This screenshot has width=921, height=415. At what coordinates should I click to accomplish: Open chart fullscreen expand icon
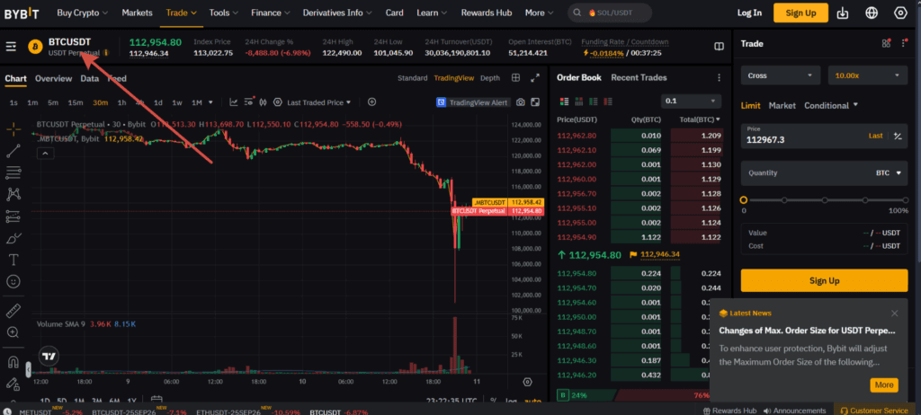click(536, 78)
